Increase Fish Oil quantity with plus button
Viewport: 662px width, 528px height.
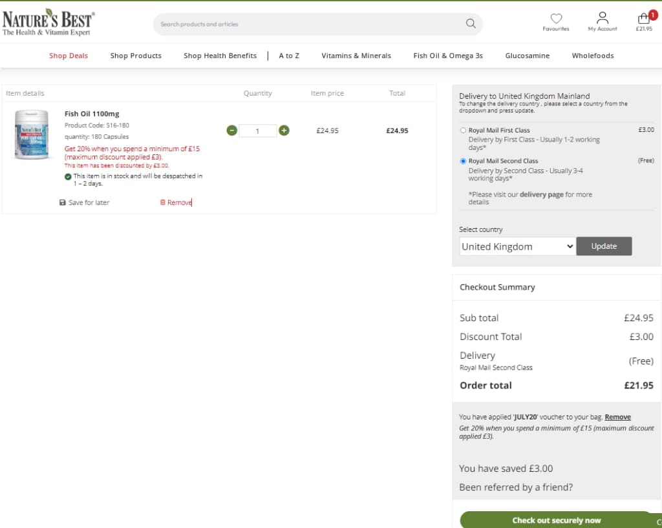coord(284,131)
